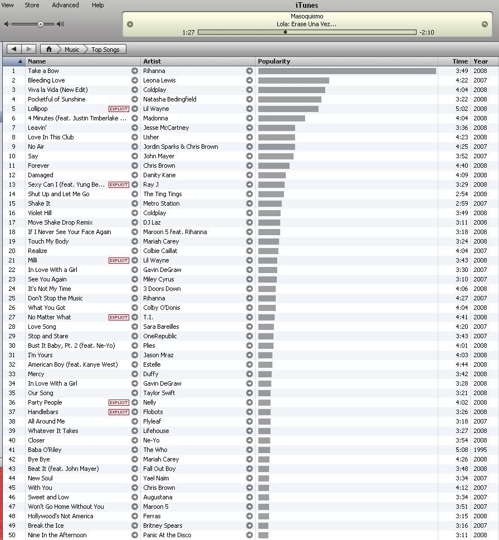Click the volume slider knob
The image size is (499, 540).
[41, 24]
